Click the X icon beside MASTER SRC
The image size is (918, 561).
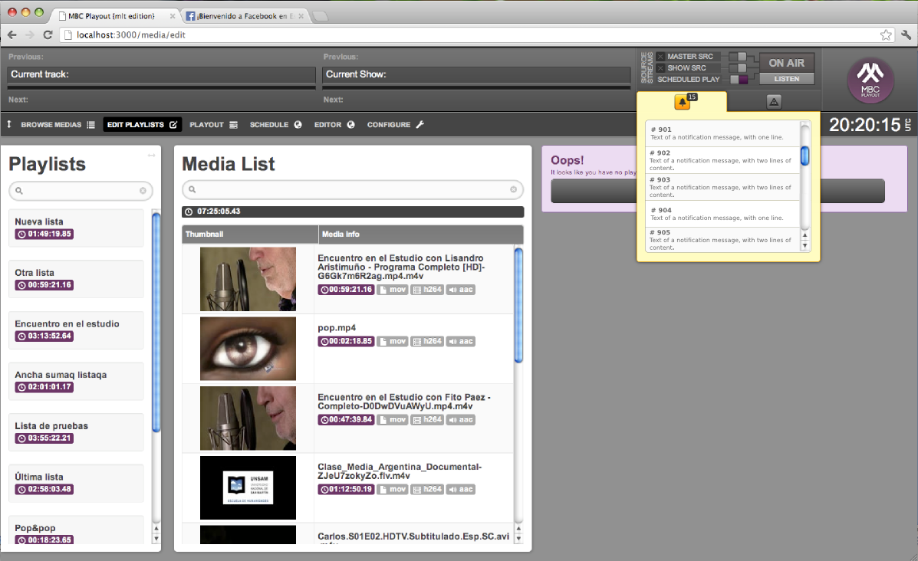click(660, 57)
